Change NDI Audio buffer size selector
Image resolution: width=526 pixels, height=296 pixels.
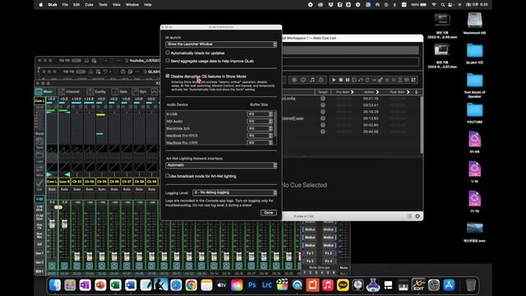click(260, 121)
